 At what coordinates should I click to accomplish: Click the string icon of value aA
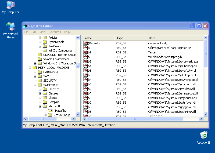(x=85, y=48)
